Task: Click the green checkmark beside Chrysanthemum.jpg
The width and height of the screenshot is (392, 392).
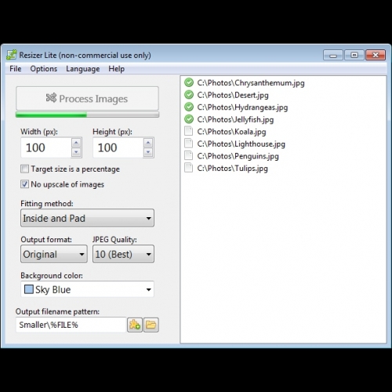Action: [189, 82]
